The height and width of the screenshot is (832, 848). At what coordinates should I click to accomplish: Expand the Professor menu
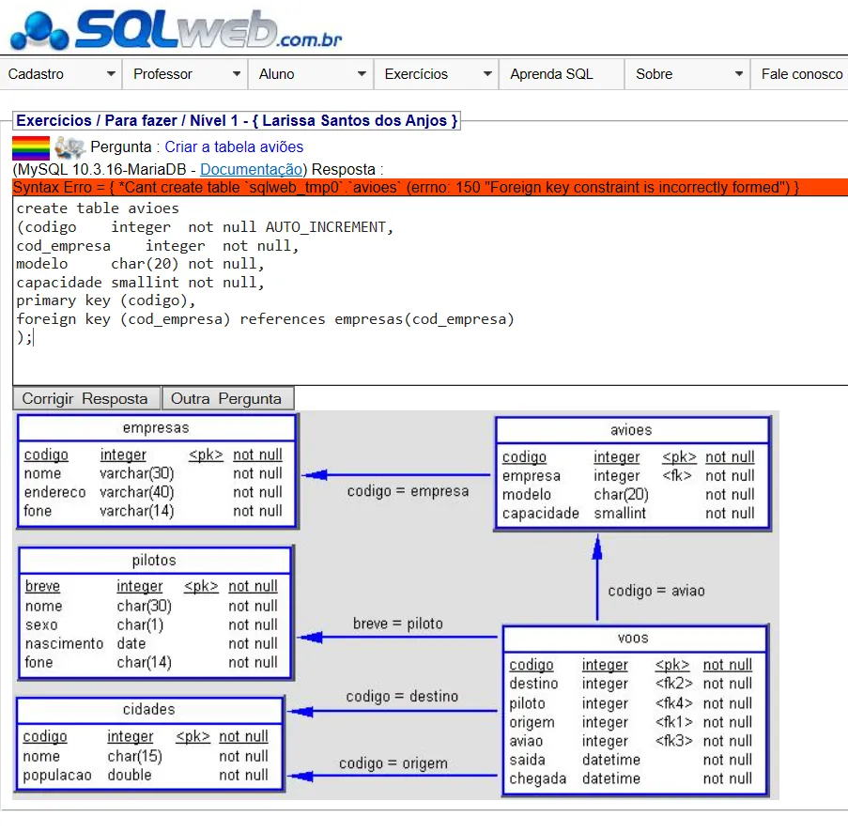186,74
